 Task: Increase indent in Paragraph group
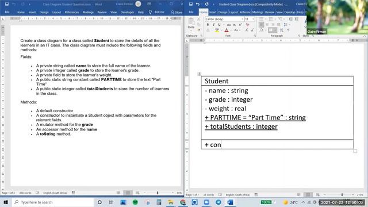[x=296, y=19]
